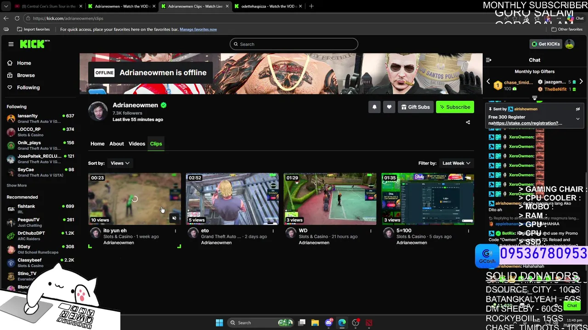Click the Subscribe button
This screenshot has width=588, height=330.
click(x=455, y=107)
